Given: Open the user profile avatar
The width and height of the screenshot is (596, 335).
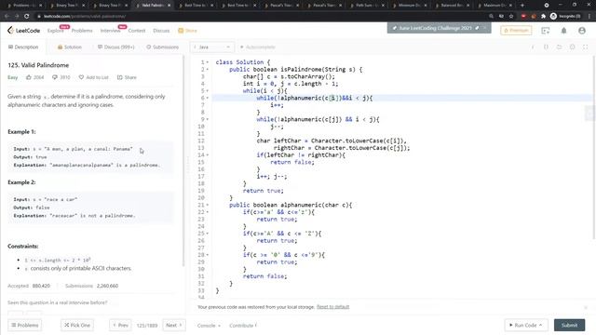Looking at the screenshot, I should (x=581, y=31).
